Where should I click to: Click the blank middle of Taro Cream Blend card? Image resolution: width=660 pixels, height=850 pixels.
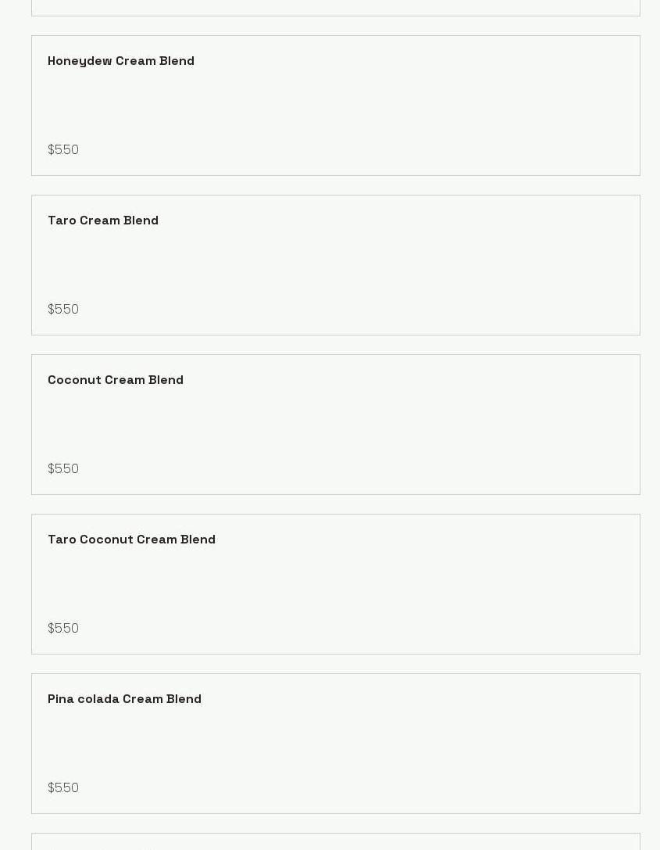click(x=336, y=265)
